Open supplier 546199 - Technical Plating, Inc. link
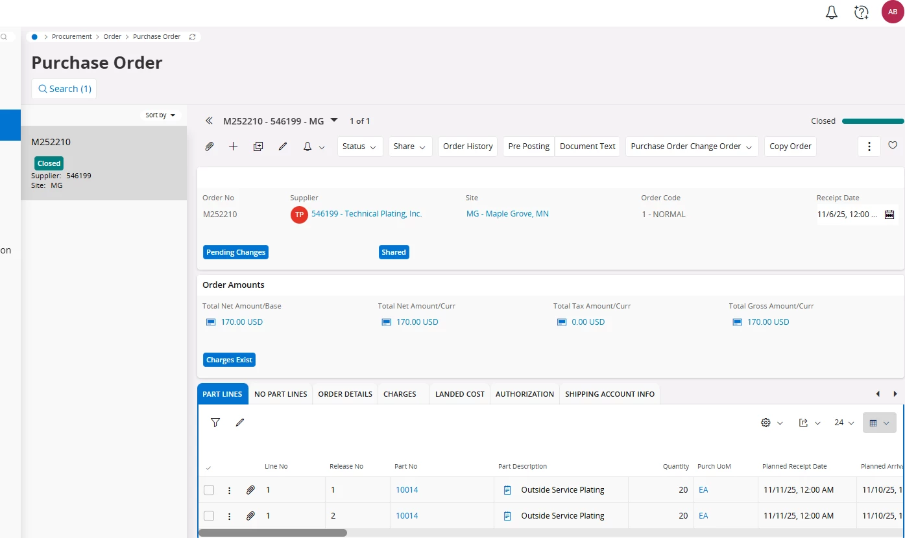 367,214
